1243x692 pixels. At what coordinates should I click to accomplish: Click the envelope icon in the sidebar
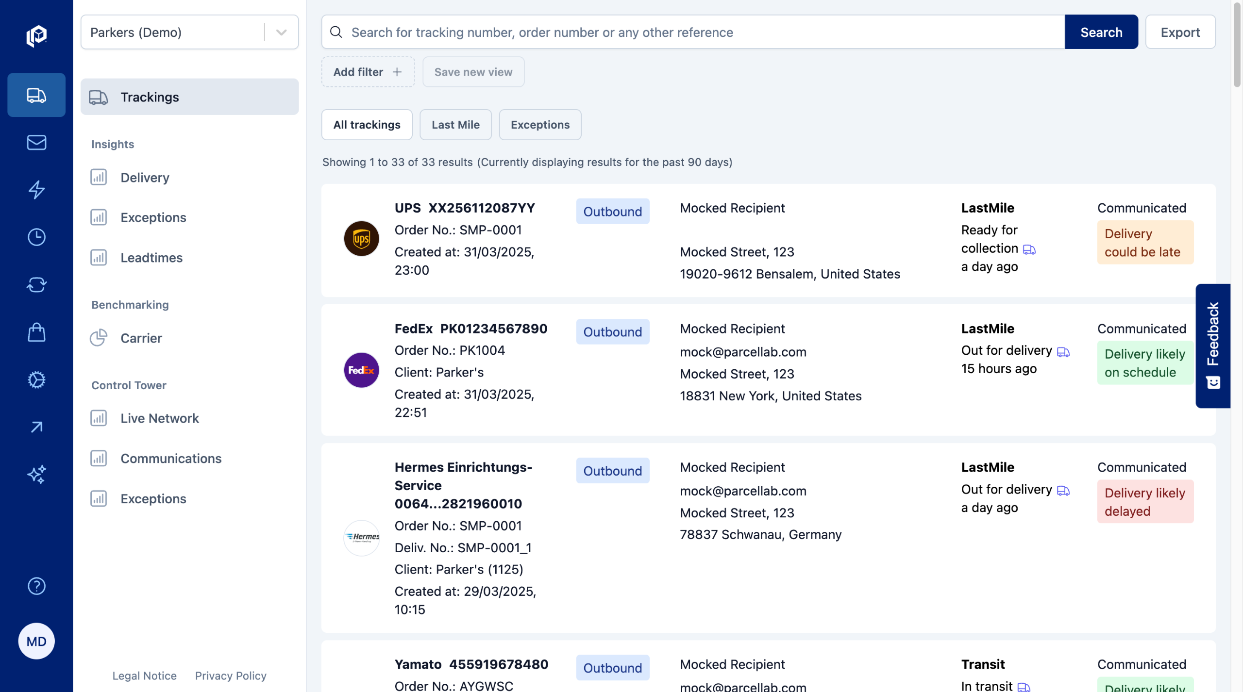coord(36,142)
